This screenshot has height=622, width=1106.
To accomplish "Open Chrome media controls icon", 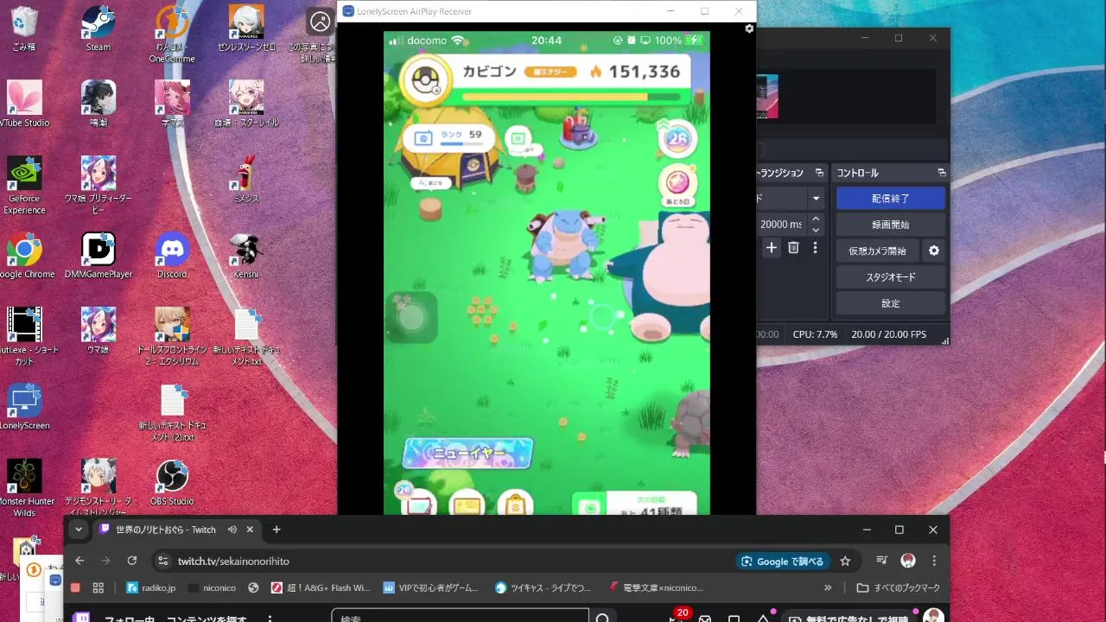I will pos(881,561).
